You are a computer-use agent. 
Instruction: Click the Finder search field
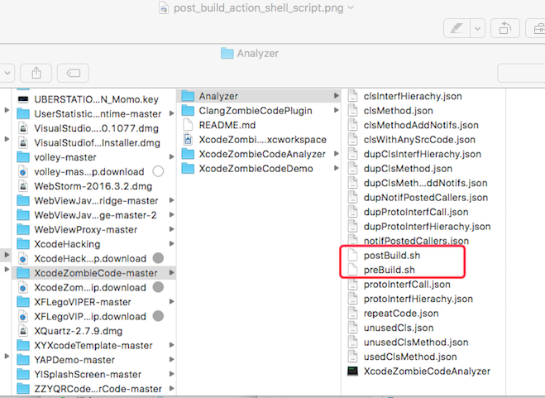tap(521, 73)
